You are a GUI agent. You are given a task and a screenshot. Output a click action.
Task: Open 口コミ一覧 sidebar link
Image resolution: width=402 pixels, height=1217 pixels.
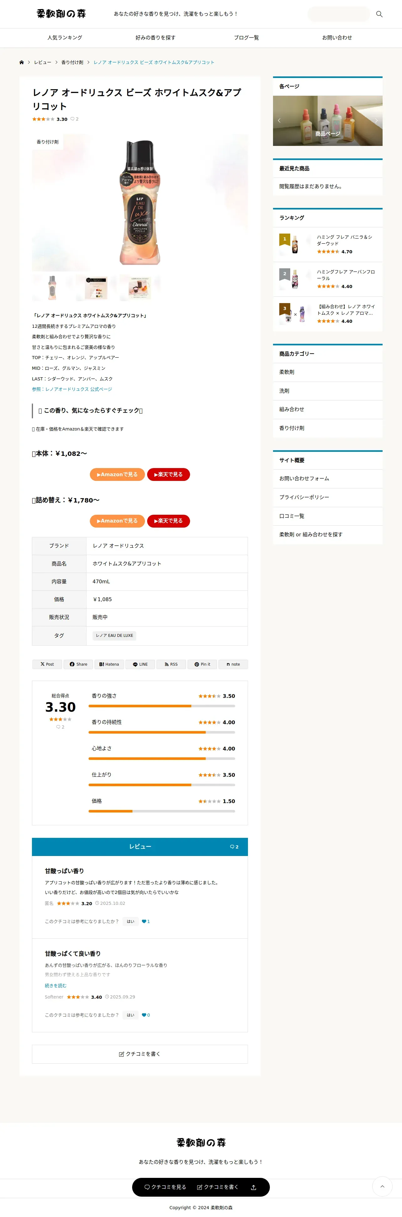[328, 516]
